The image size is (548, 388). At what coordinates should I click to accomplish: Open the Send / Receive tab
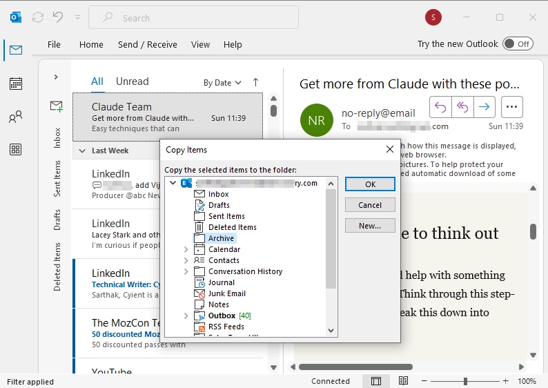(148, 44)
